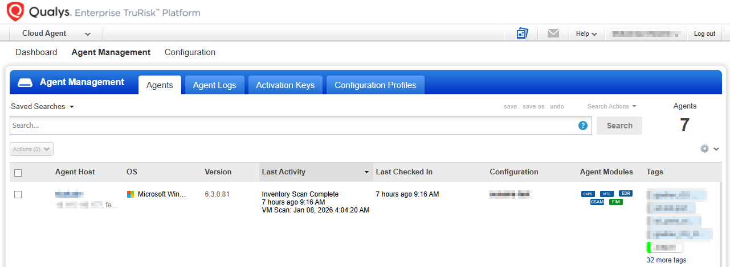The image size is (730, 267).
Task: Switch to the Agent Logs tab
Action: (214, 85)
